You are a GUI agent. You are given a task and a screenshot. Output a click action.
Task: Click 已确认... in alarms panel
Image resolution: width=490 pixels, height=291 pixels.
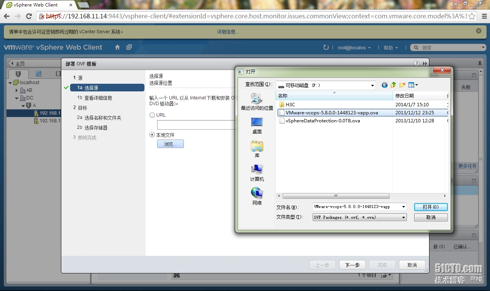(462, 247)
